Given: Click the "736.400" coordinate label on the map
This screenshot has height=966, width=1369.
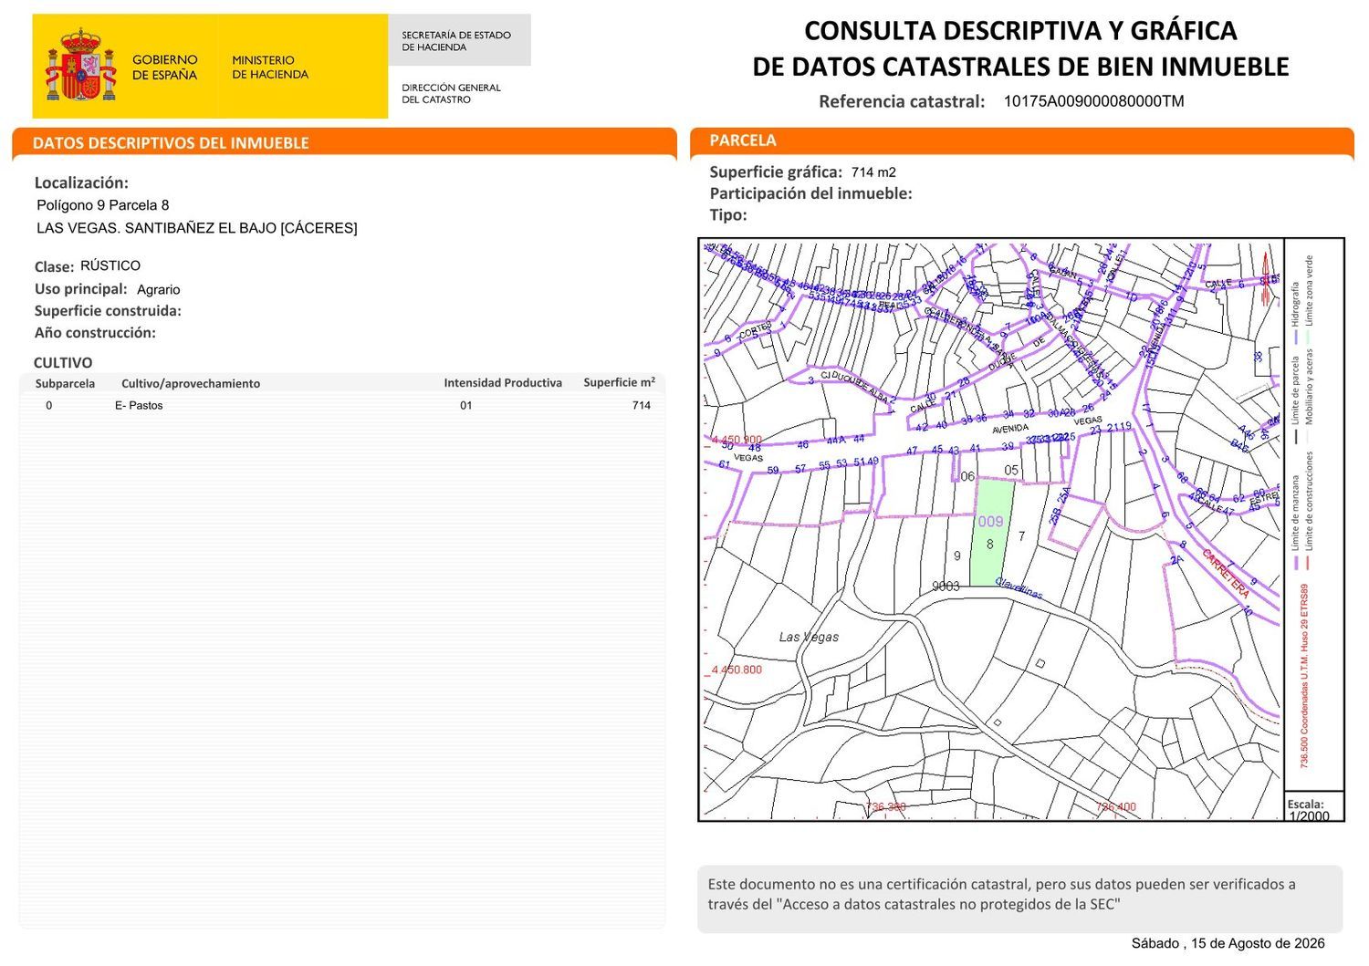Looking at the screenshot, I should (1116, 807).
